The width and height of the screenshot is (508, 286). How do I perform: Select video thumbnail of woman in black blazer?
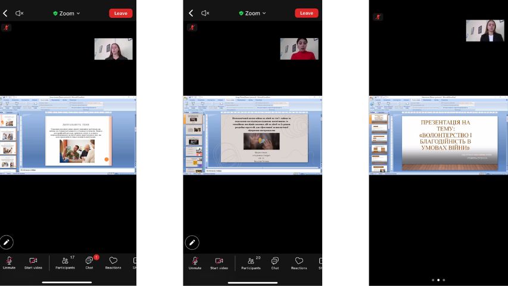pos(485,30)
